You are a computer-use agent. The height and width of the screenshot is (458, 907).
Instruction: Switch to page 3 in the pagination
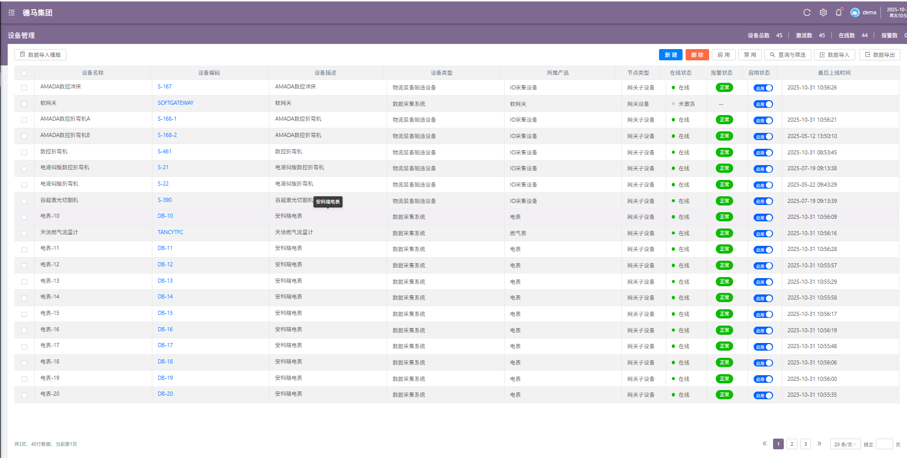click(805, 444)
